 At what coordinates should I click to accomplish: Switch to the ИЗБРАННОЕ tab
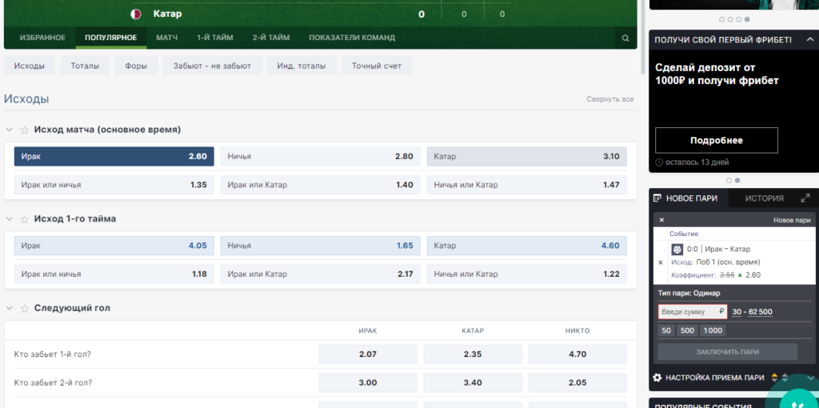pos(43,38)
